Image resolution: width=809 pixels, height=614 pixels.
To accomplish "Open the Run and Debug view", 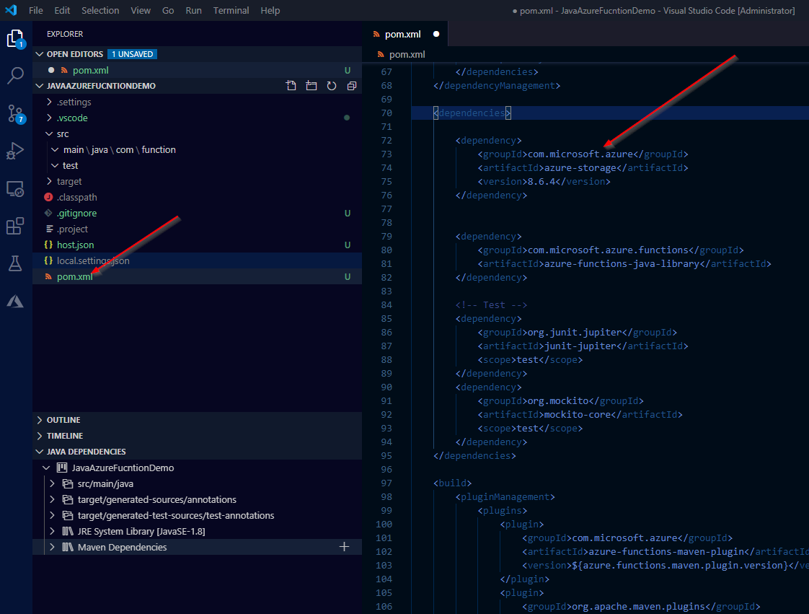I will click(x=16, y=152).
